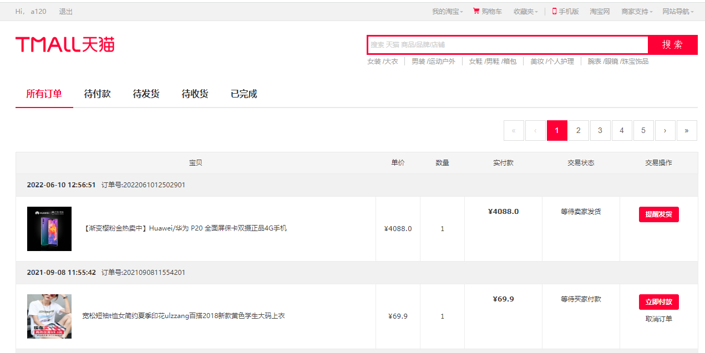
Task: Go to the previous page with ‹
Action: pyautogui.click(x=535, y=130)
